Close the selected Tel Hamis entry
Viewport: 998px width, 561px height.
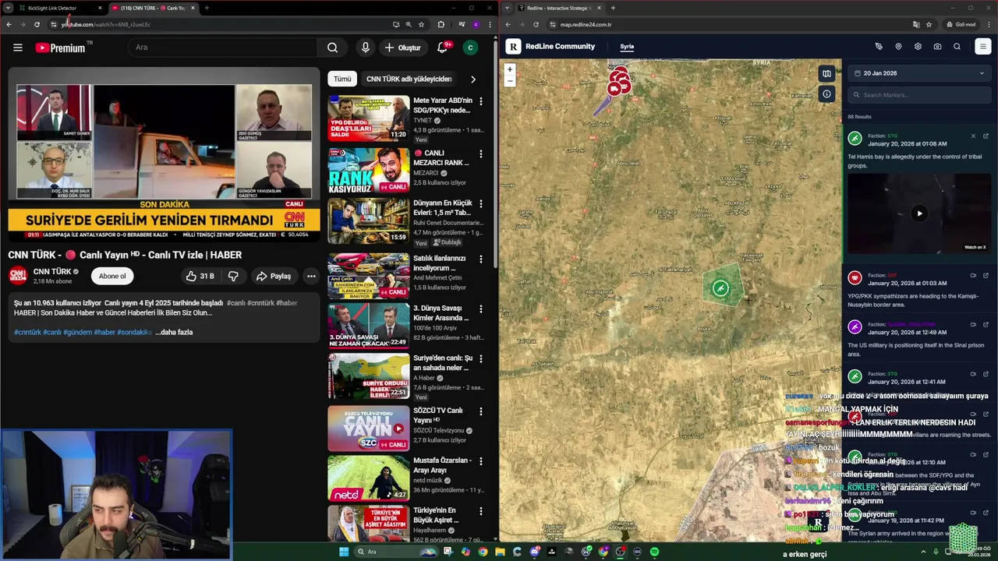pos(973,136)
